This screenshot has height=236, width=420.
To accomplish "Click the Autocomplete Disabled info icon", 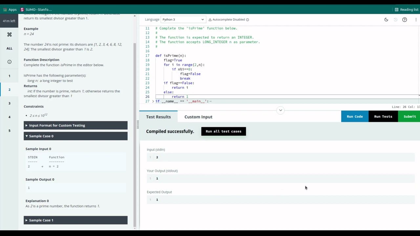I will [247, 20].
